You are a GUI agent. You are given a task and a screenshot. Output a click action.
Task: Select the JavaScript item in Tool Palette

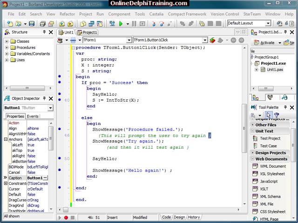coord(269,181)
